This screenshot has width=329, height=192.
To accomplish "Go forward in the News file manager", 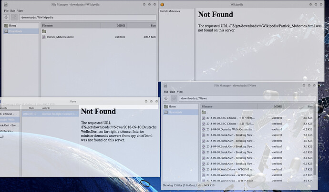I will 174,98.
